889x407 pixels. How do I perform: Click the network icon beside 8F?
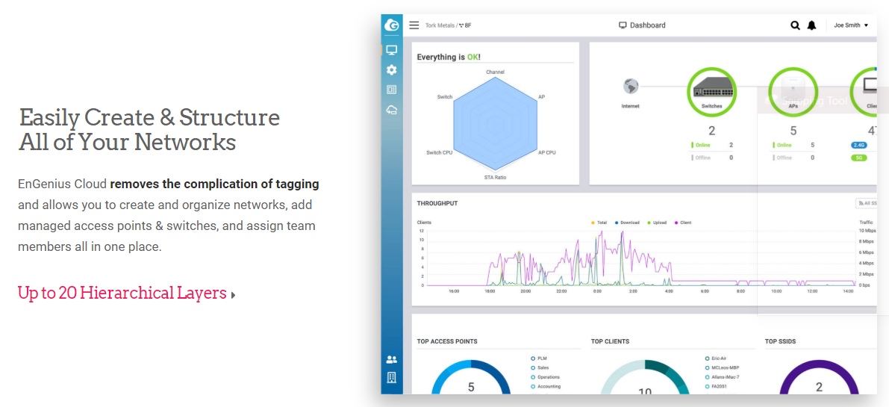(x=461, y=25)
